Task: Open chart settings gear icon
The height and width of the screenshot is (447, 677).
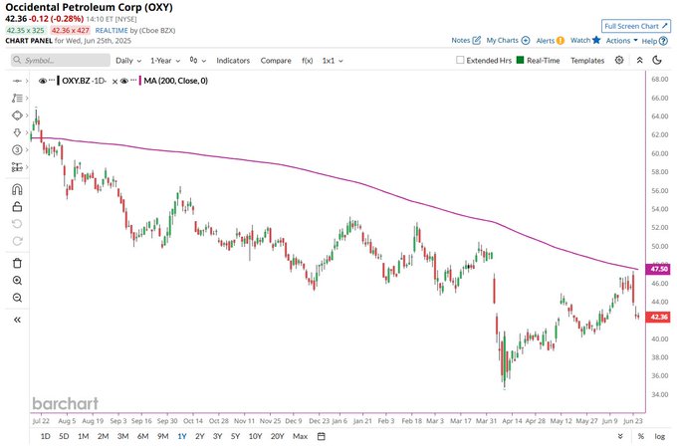Action: (619, 60)
